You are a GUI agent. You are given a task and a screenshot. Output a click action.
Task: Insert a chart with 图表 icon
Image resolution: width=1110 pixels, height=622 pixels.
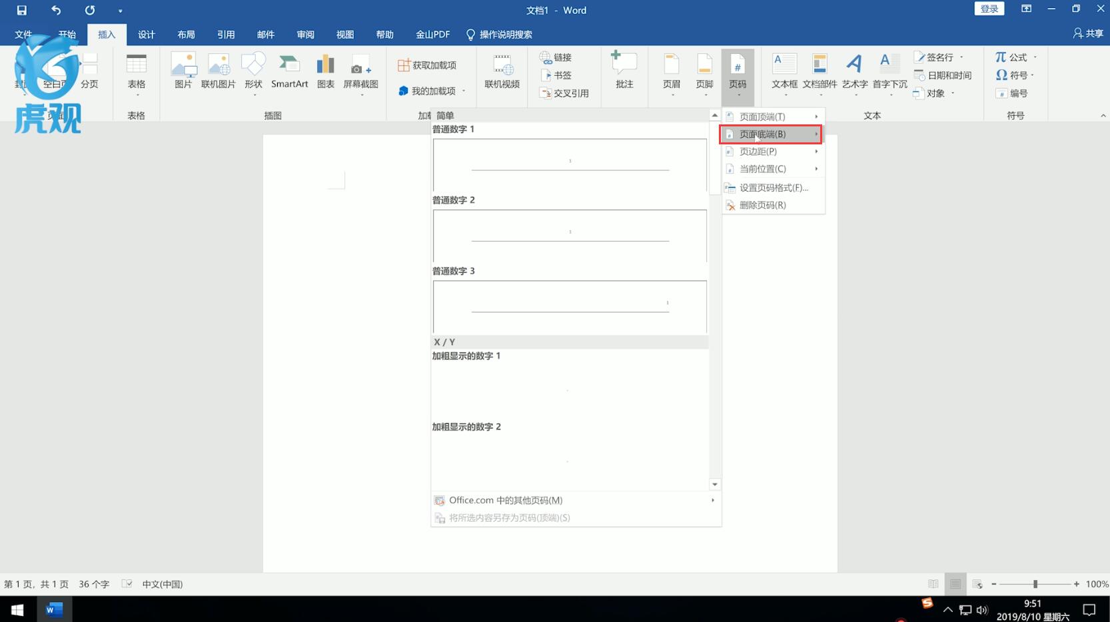tap(326, 71)
